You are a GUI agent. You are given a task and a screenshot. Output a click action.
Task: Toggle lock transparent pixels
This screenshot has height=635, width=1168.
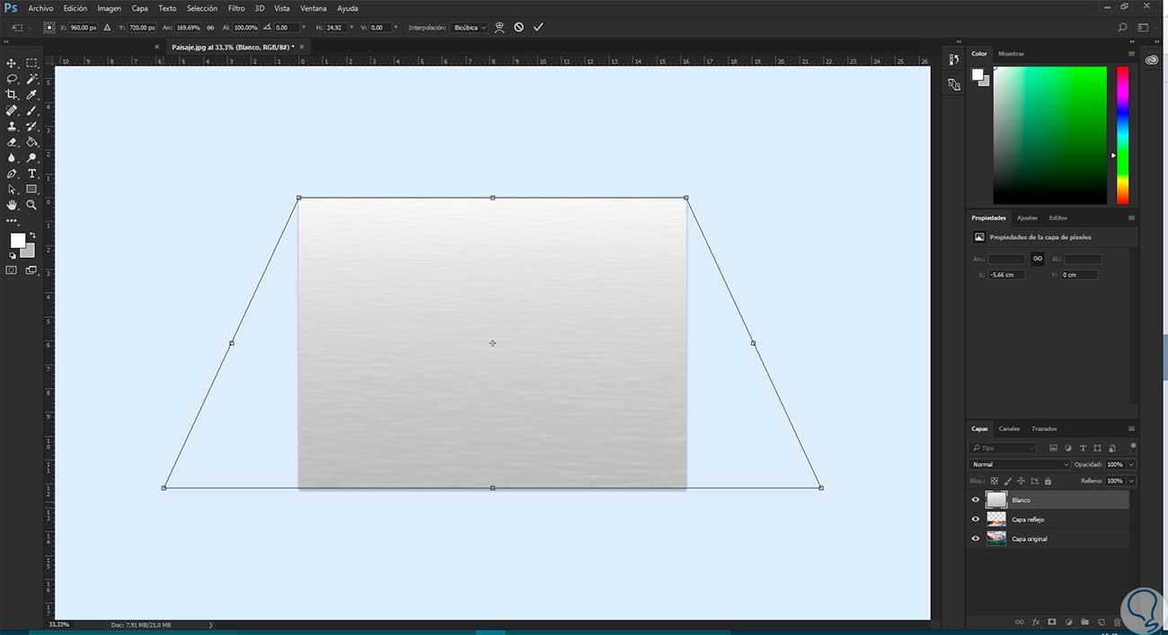994,481
